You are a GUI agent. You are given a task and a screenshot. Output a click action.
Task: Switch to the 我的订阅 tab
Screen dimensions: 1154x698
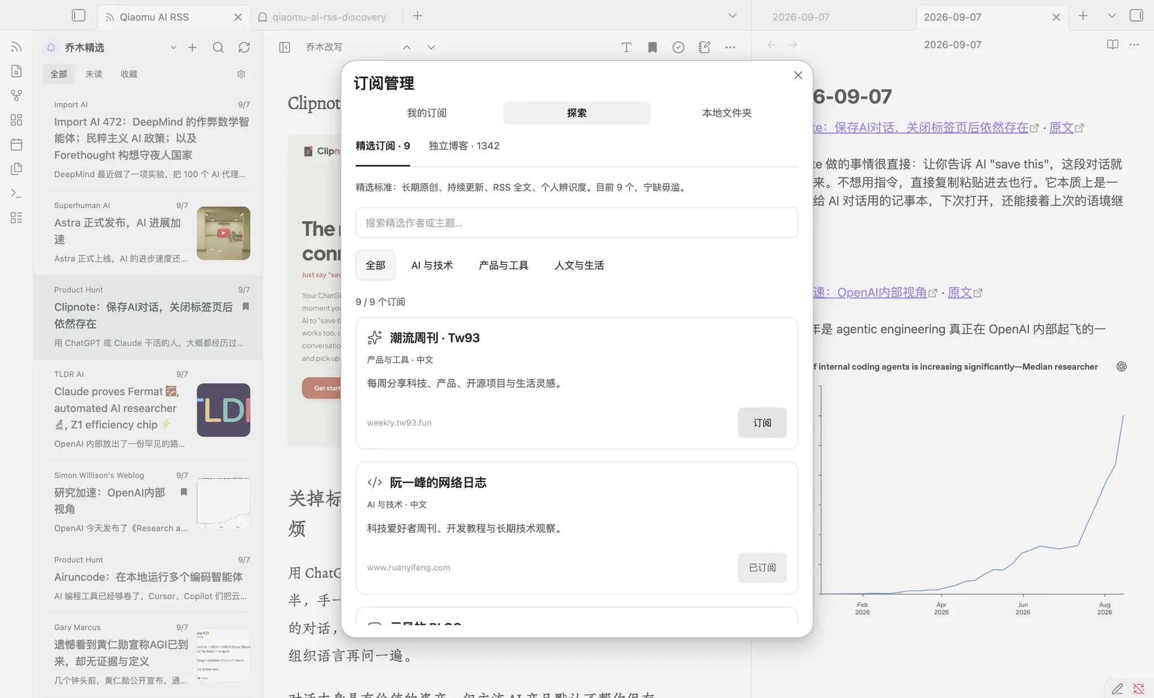coord(427,113)
